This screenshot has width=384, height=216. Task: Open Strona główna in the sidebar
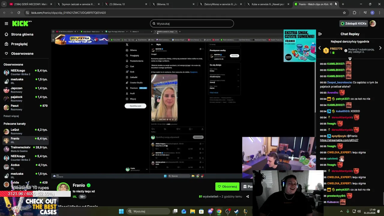click(19, 34)
